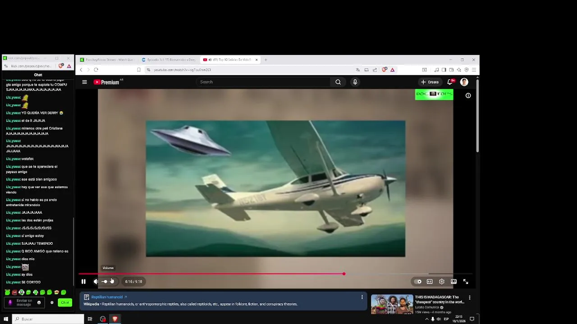Go back with the browser arrow
577x324 pixels.
tap(81, 70)
